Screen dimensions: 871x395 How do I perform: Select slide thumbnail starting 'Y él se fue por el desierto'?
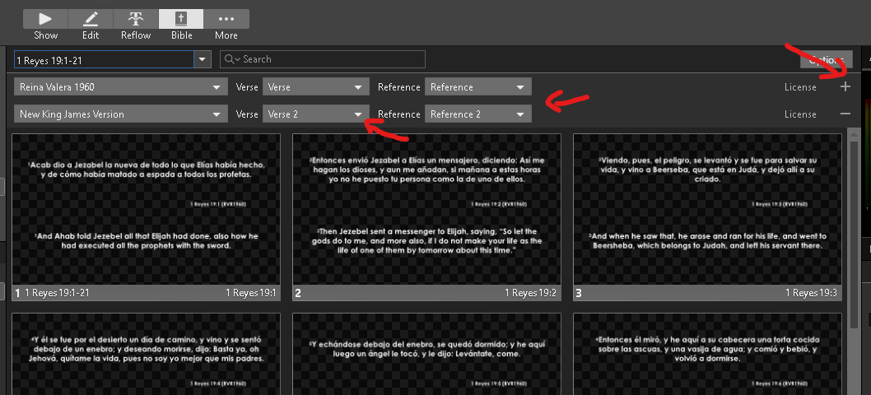click(x=146, y=354)
